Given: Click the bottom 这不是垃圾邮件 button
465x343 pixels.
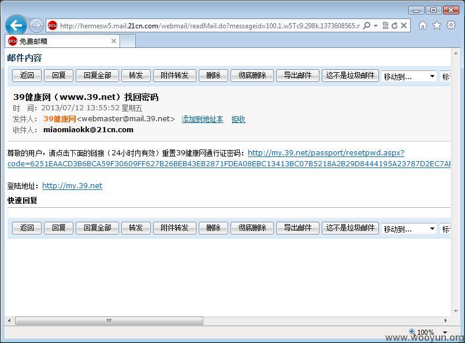Looking at the screenshot, I should pos(350,228).
